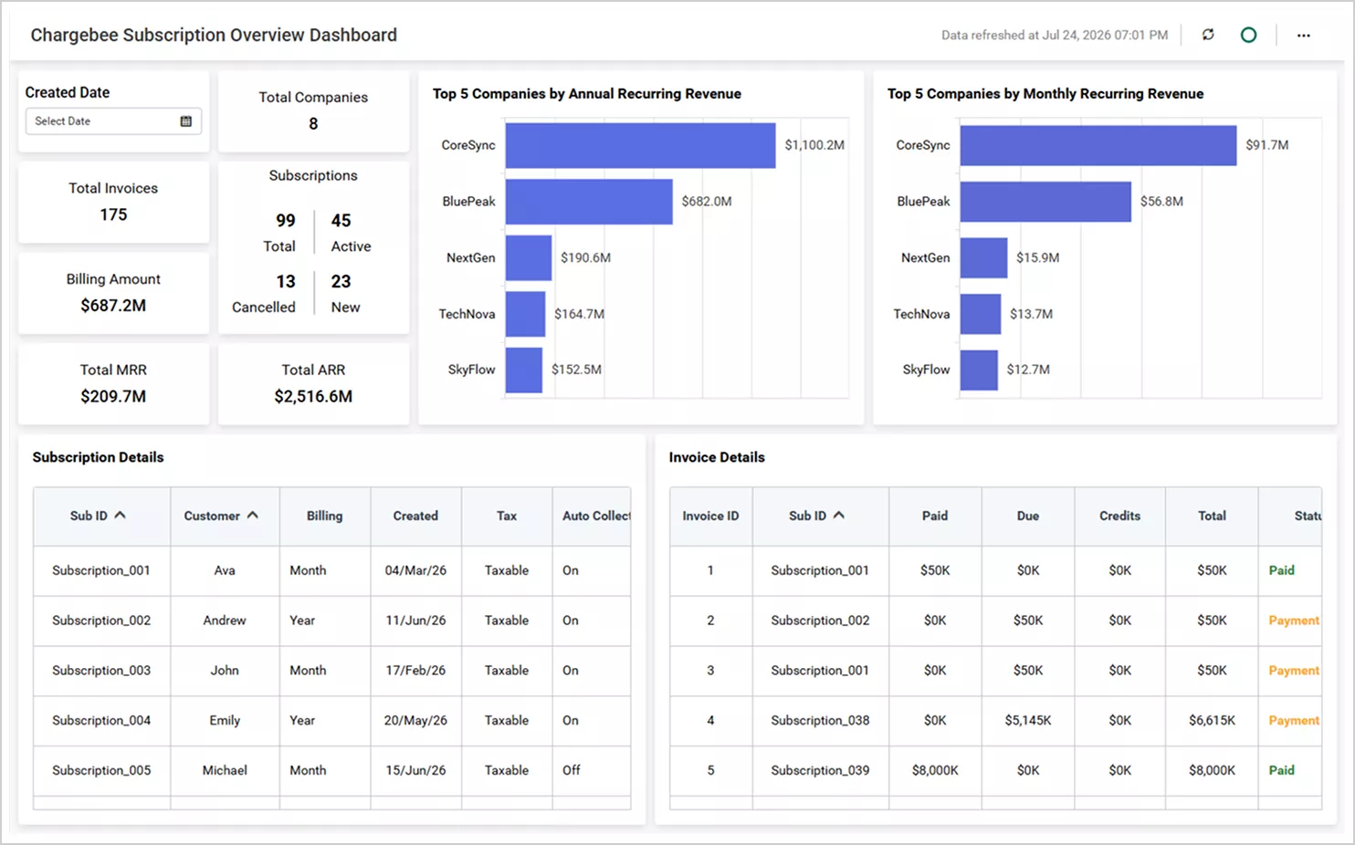This screenshot has width=1355, height=845.
Task: Open the calendar icon in Created Date
Action: (186, 121)
